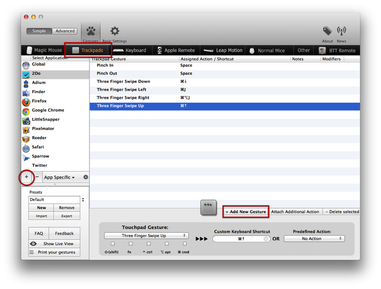The width and height of the screenshot is (381, 289).
Task: Click Show Live View
Action: 54,244
